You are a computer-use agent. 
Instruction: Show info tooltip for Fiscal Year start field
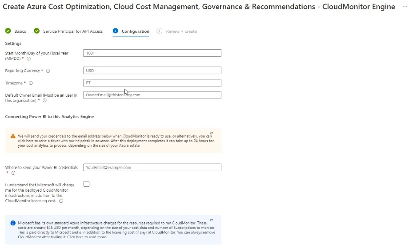[29, 59]
